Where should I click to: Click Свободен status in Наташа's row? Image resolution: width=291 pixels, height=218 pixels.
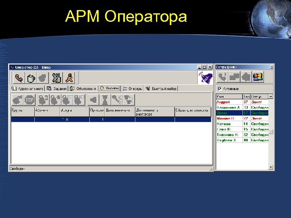pos(259,124)
